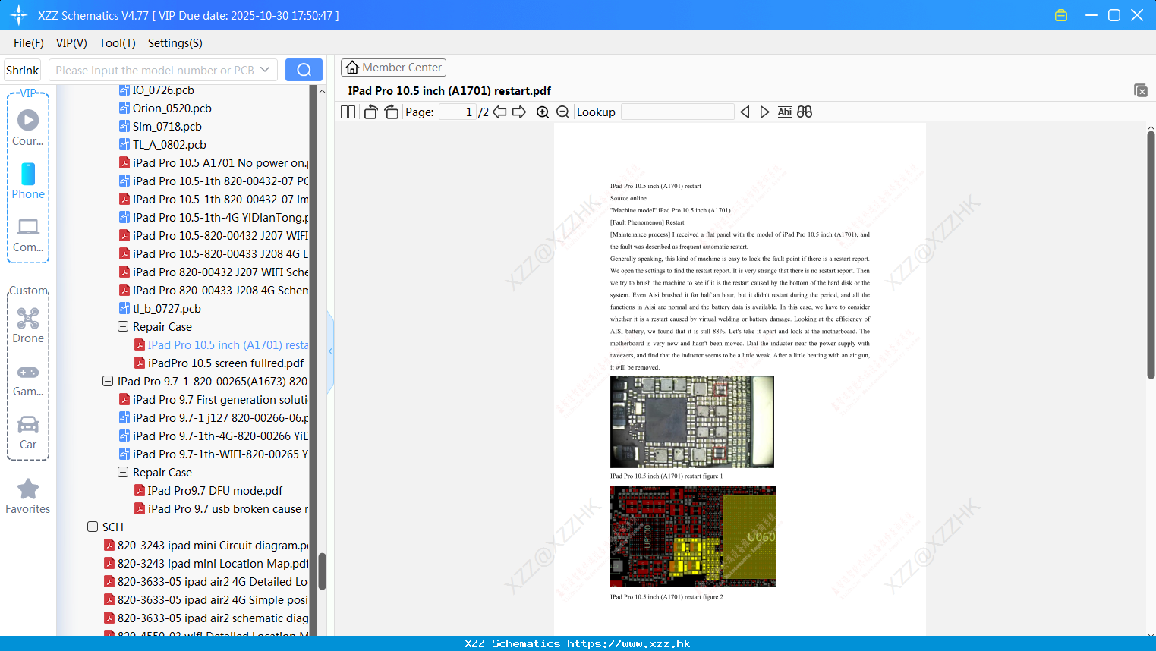Open the model number dropdown arrow

tap(265, 70)
